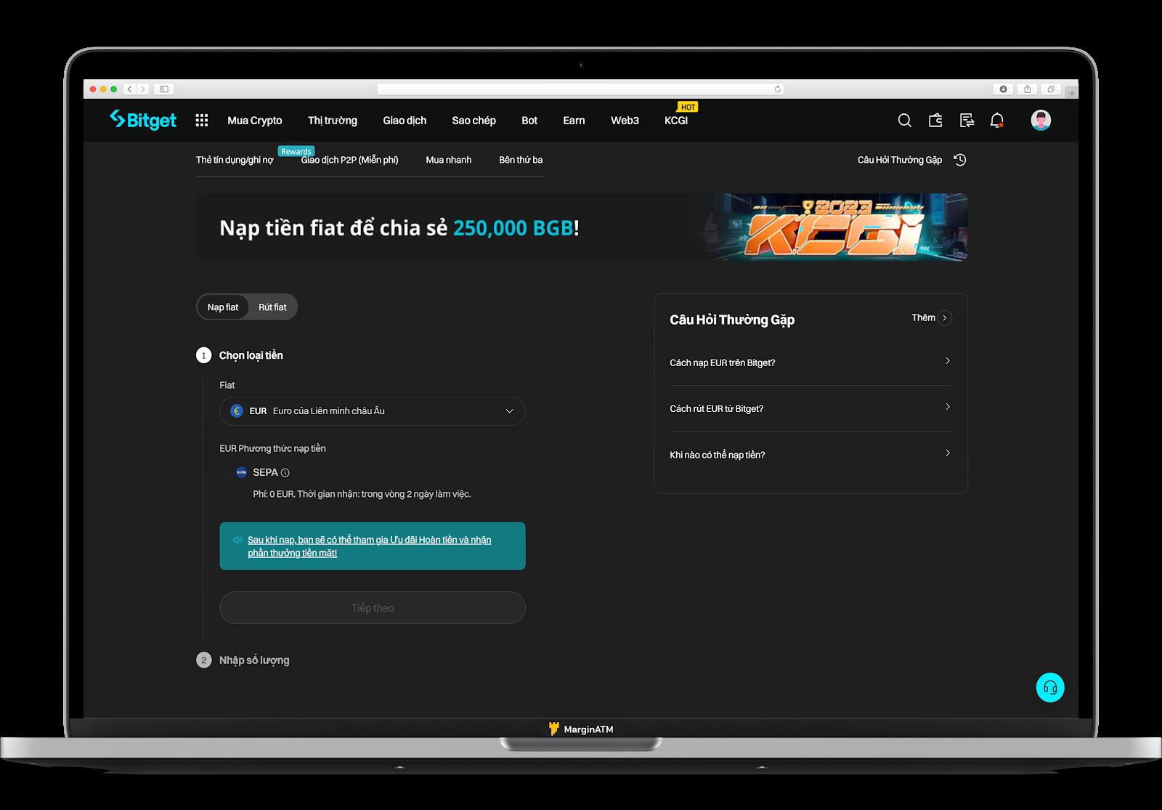Open the notifications bell icon
The width and height of the screenshot is (1162, 810).
pos(997,121)
